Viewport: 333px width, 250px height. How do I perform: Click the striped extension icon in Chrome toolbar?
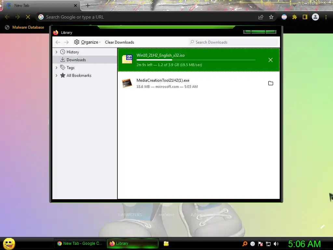(284, 17)
